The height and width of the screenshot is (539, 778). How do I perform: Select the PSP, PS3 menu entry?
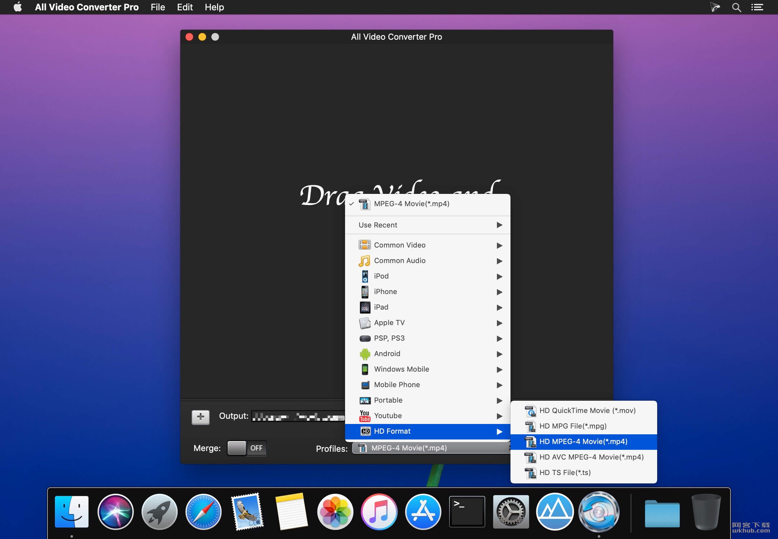427,338
